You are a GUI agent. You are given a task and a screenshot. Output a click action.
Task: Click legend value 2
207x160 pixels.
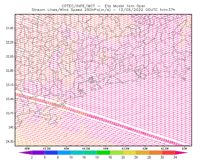coord(32,157)
